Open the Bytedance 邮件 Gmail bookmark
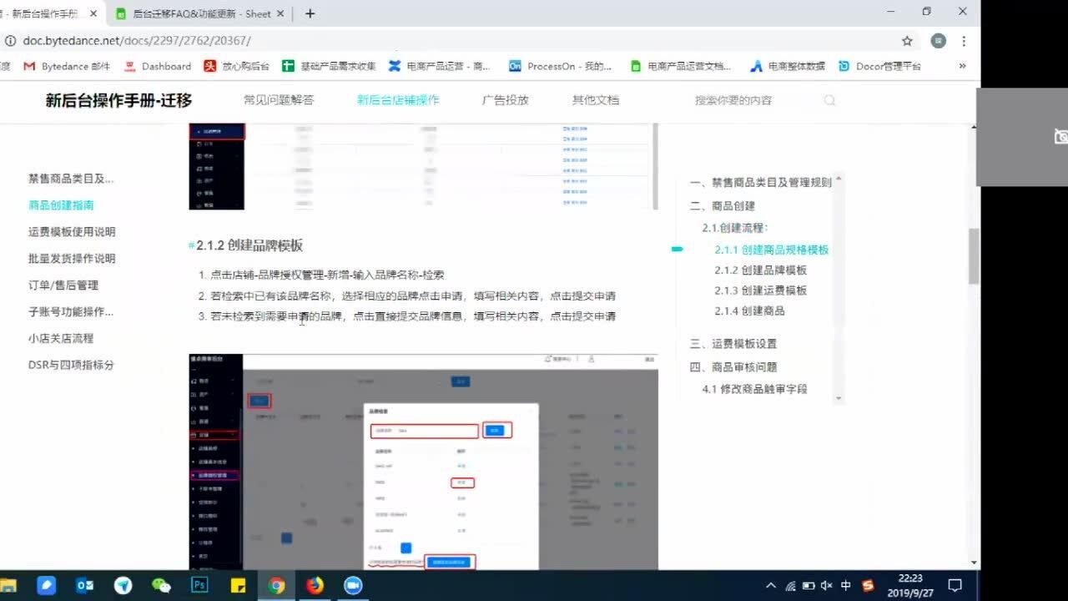The height and width of the screenshot is (601, 1068). point(67,66)
